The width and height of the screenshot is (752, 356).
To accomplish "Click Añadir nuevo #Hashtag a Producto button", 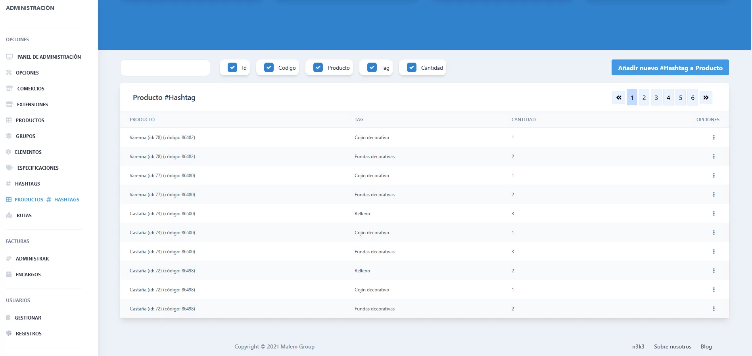I will [670, 67].
